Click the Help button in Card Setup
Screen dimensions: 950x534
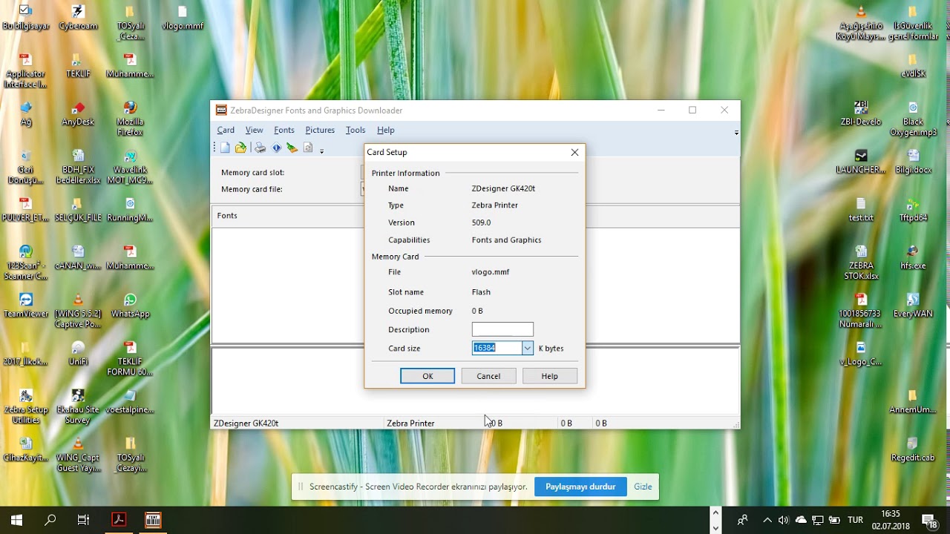point(549,376)
